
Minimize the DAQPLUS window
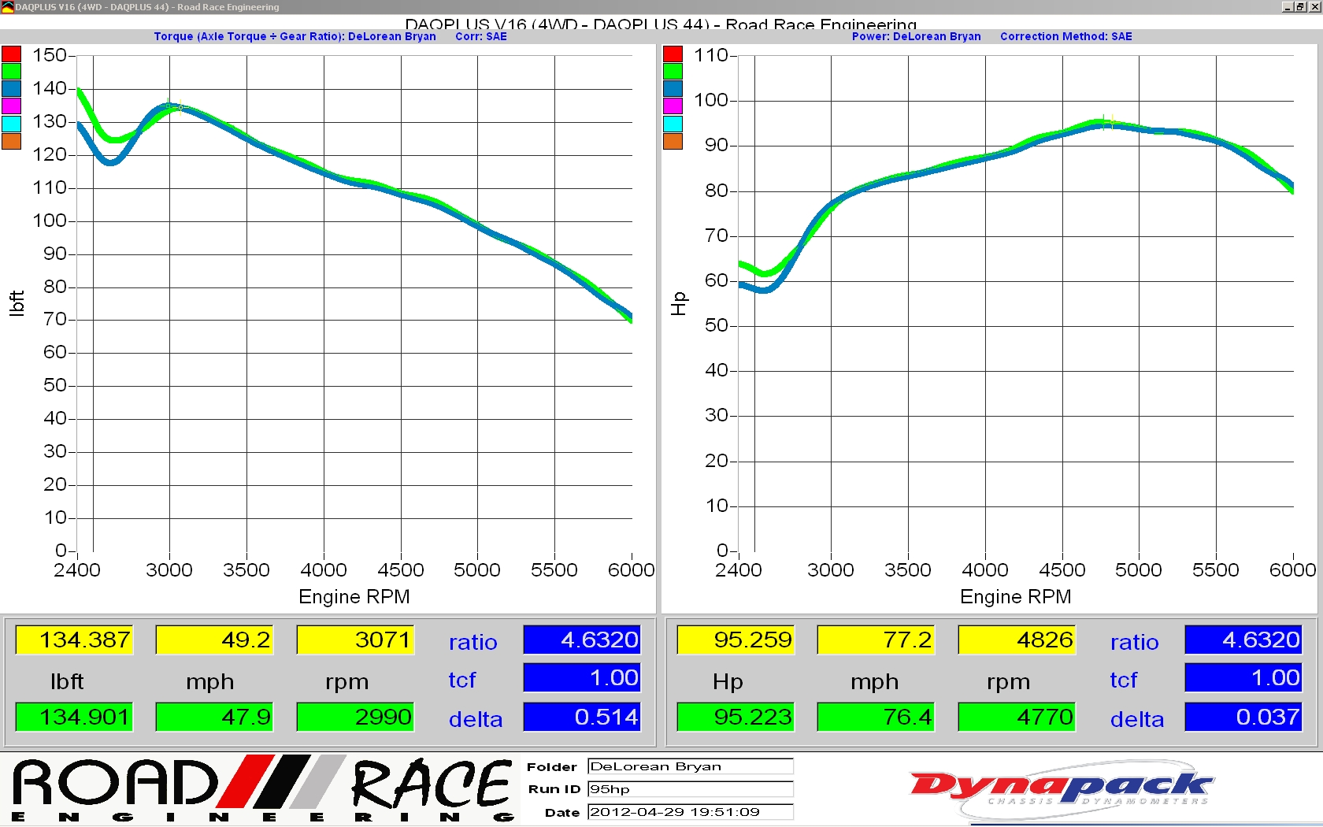pos(1287,6)
